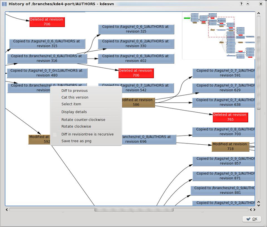Choose Select item in the context menu
Image resolution: width=267 pixels, height=227 pixels.
pos(71,104)
